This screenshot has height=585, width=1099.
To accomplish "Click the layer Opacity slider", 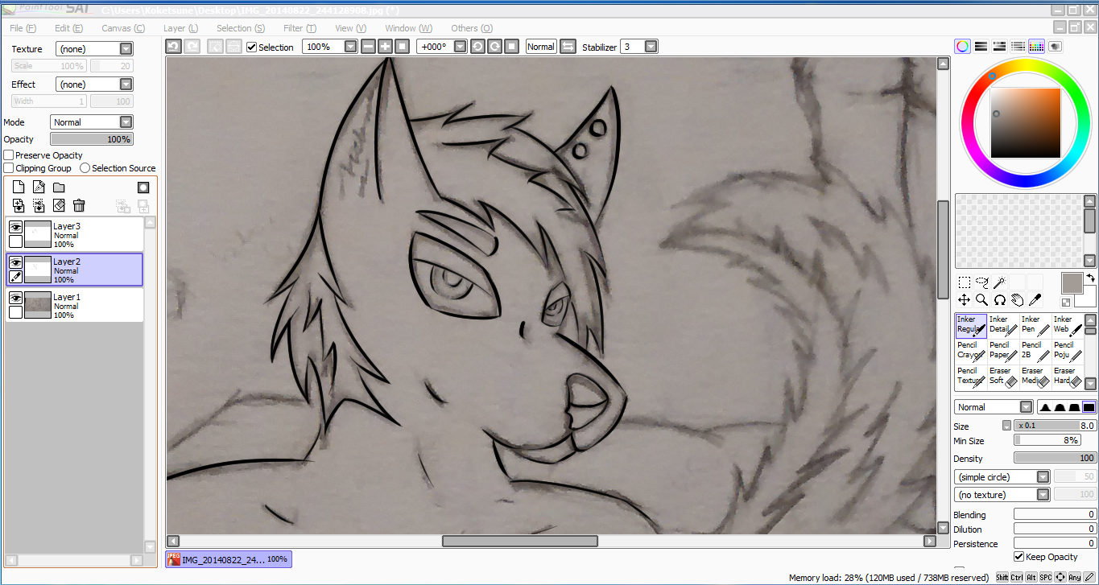I will pyautogui.click(x=92, y=139).
